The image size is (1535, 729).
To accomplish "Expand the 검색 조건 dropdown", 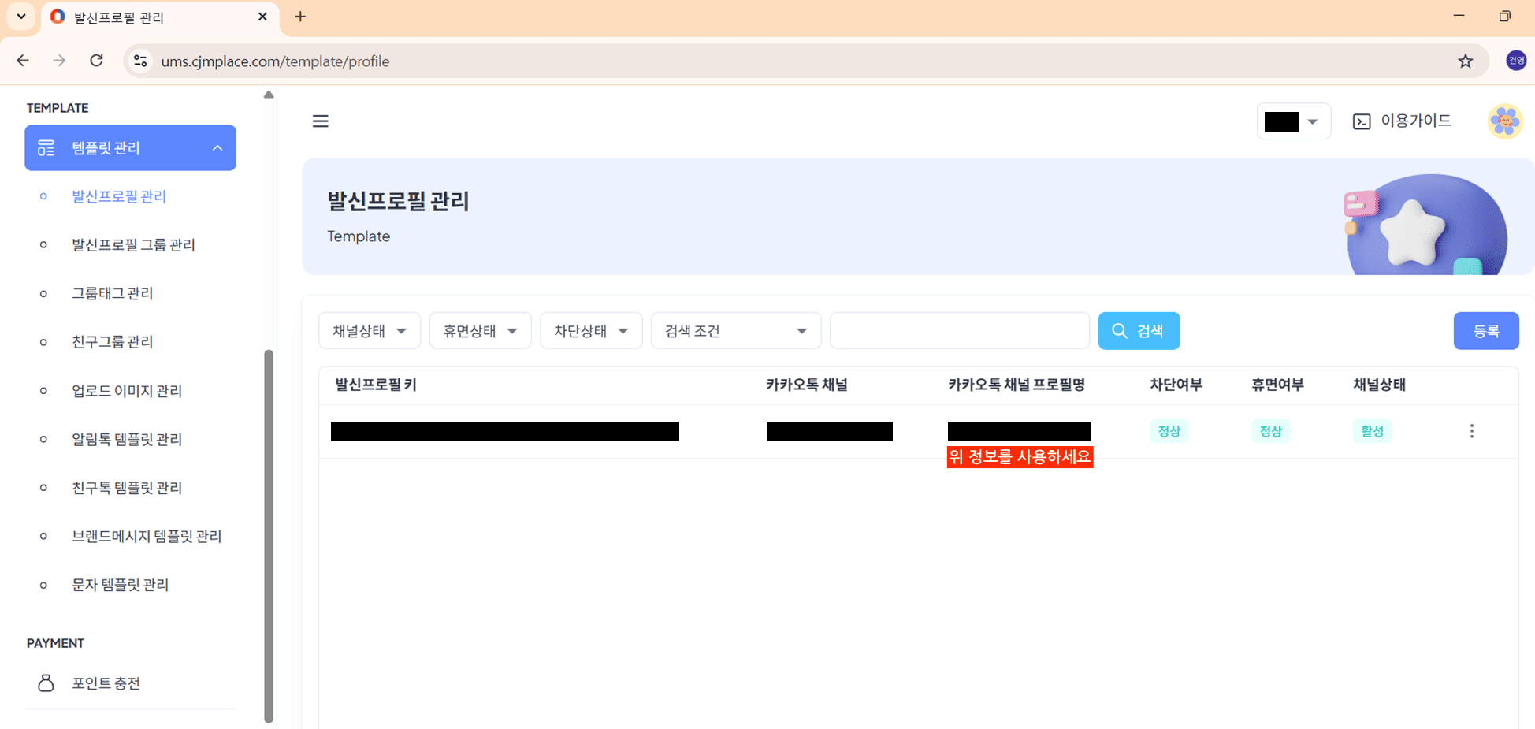I will pos(735,330).
